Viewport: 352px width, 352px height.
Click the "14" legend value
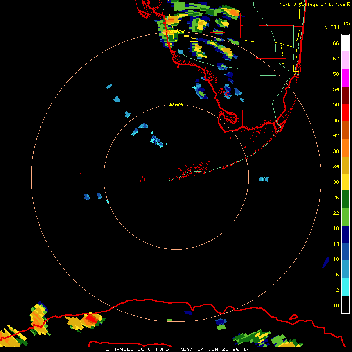336,244
